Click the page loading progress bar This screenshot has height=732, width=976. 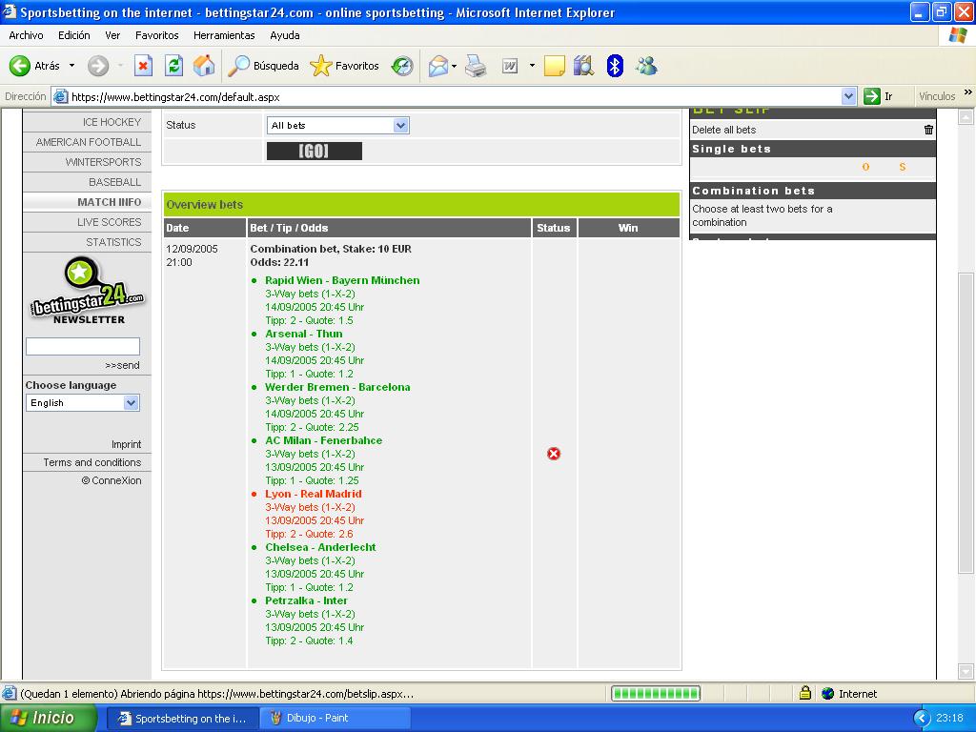(656, 693)
